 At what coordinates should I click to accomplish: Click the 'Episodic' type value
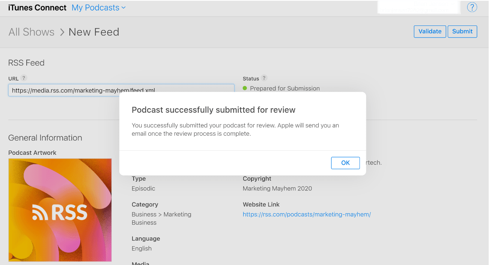click(143, 189)
